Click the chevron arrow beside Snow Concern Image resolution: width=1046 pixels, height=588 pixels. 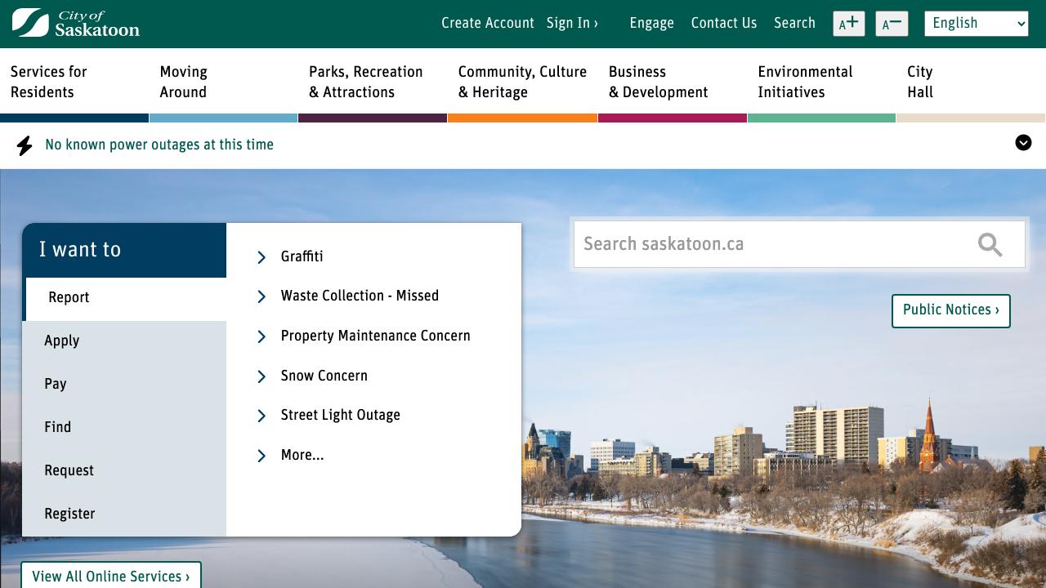tap(261, 376)
